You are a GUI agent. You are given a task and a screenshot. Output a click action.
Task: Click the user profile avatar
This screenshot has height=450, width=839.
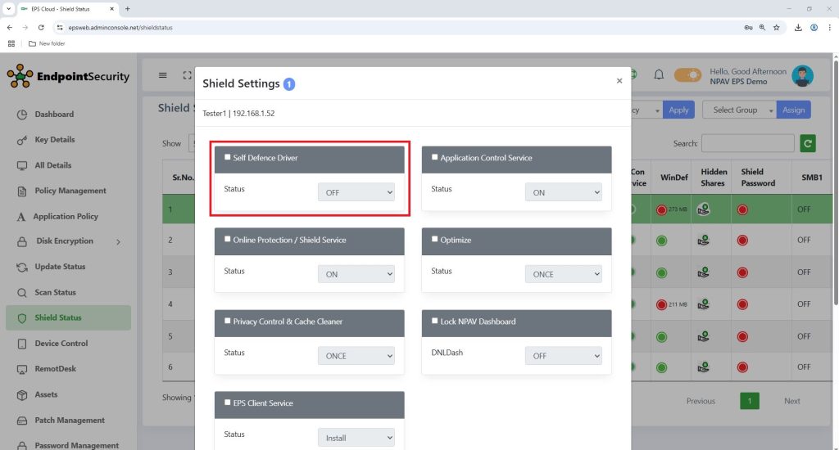(x=803, y=76)
